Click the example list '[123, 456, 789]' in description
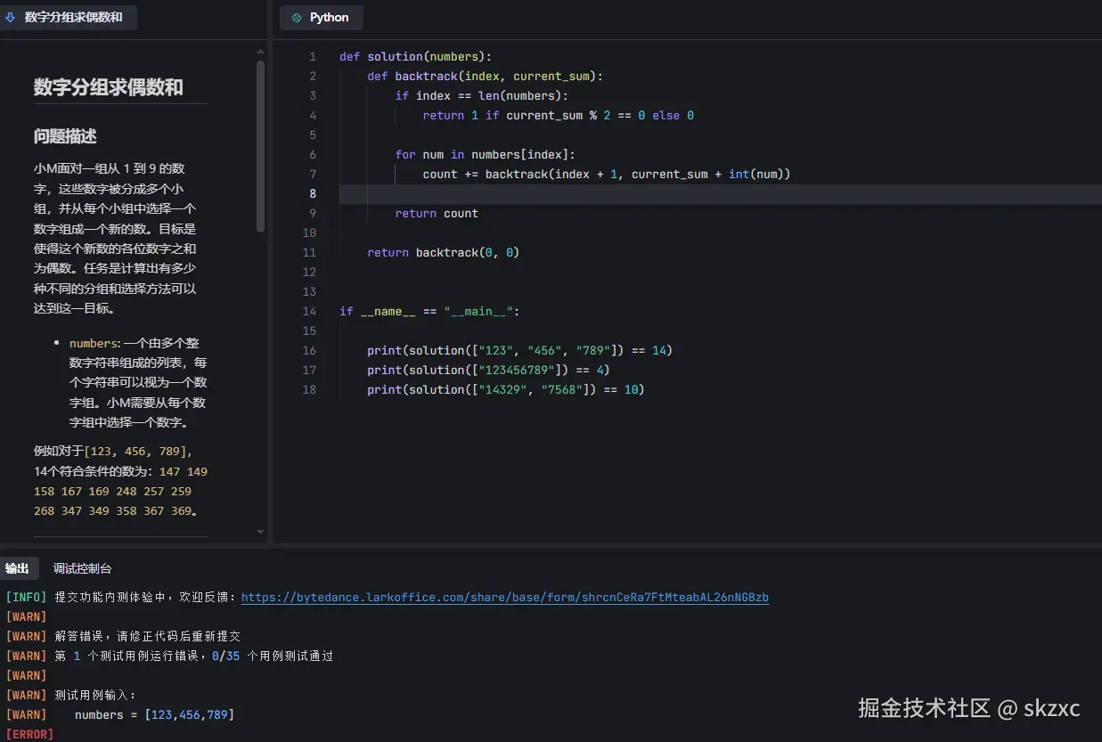Image resolution: width=1102 pixels, height=742 pixels. click(x=137, y=451)
